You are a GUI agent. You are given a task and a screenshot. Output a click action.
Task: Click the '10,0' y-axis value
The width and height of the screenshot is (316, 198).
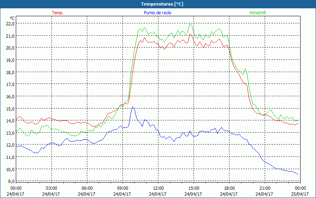coord(11,169)
